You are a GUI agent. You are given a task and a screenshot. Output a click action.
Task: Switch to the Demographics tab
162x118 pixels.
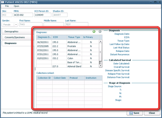tap(16, 31)
